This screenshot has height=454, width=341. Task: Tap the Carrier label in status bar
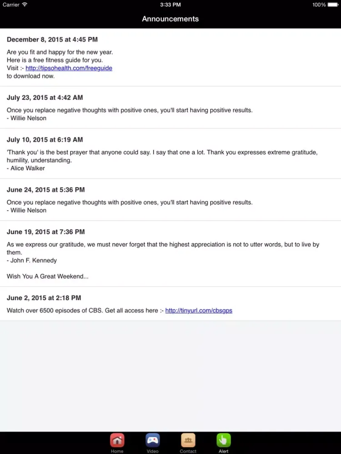pyautogui.click(x=11, y=5)
